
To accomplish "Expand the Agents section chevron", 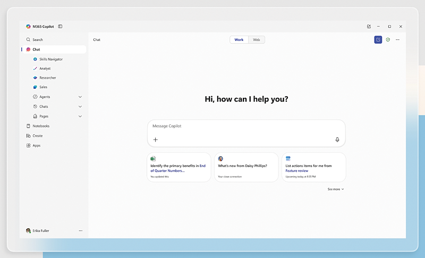I will (80, 97).
